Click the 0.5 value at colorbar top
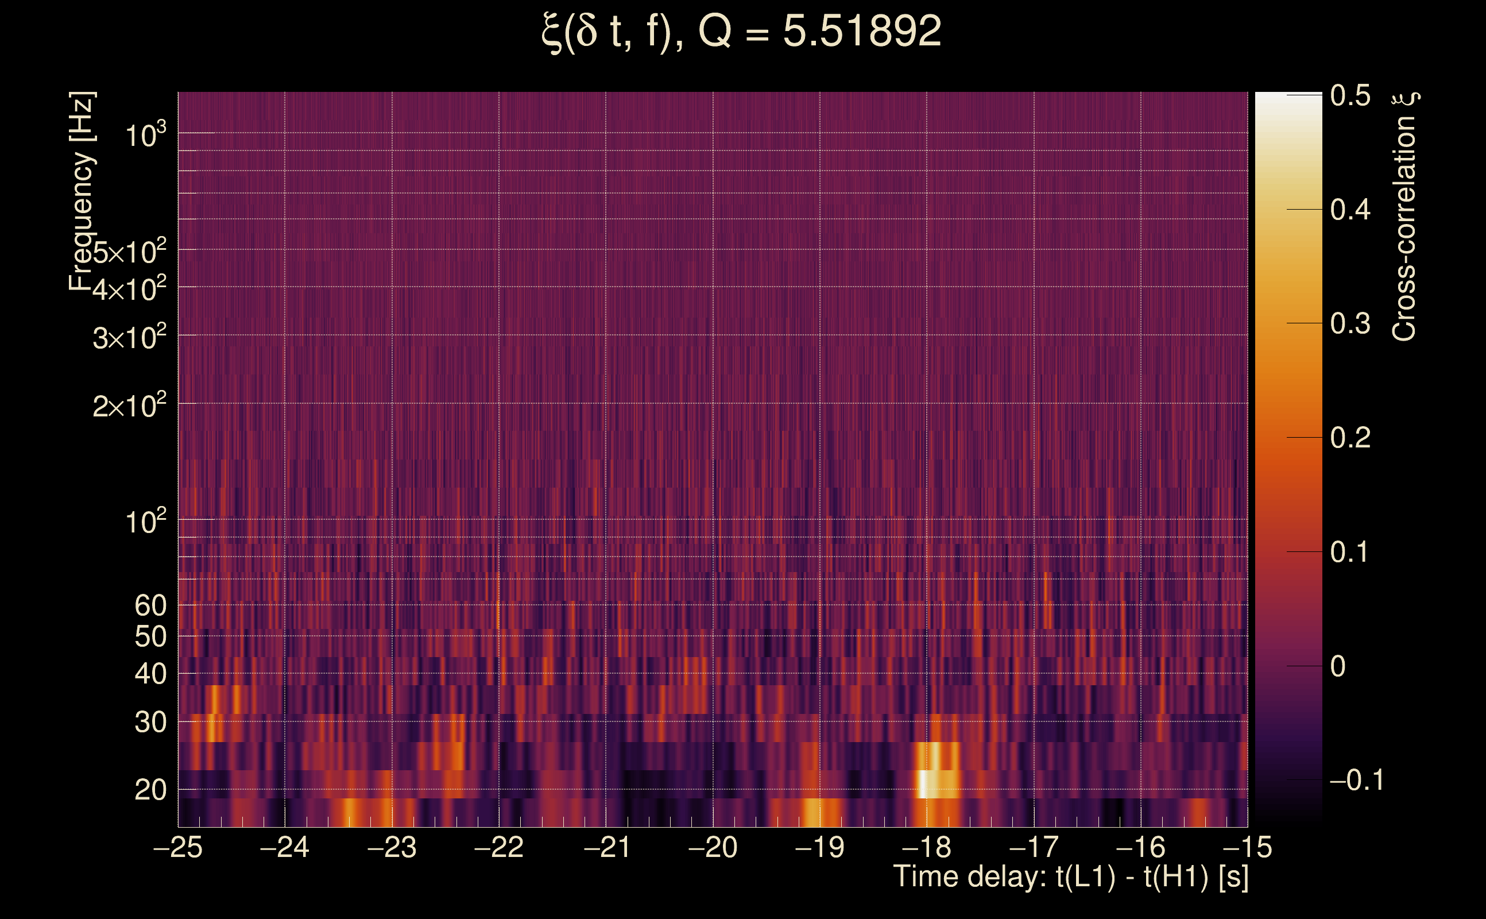The width and height of the screenshot is (1486, 919). (x=1350, y=95)
